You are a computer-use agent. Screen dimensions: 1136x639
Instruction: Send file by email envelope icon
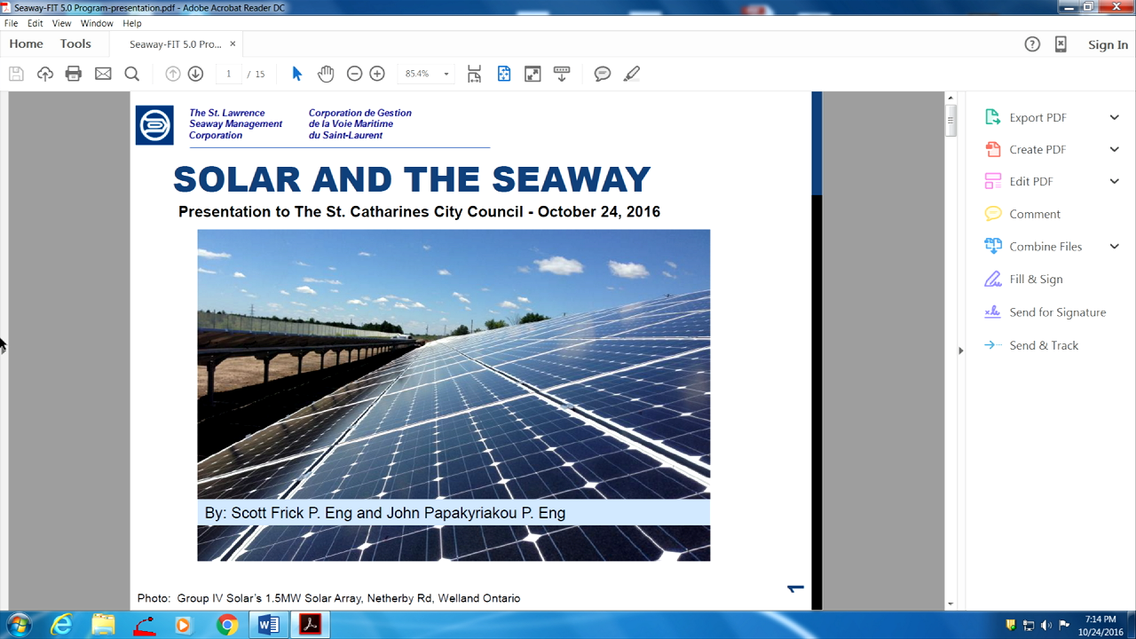pyautogui.click(x=103, y=74)
